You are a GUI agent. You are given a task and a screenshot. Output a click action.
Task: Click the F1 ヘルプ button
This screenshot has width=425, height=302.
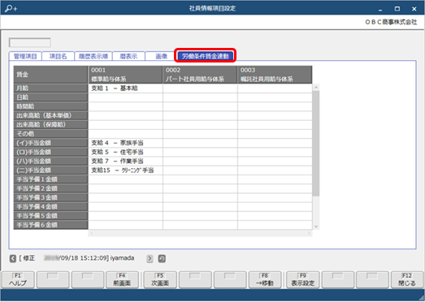[x=18, y=279]
